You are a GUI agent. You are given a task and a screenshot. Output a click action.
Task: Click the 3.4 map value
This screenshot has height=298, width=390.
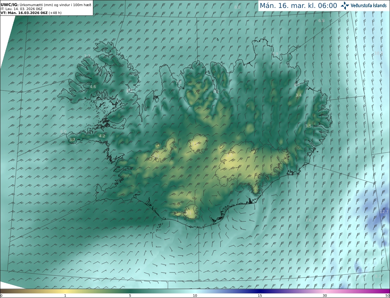click(x=299, y=95)
